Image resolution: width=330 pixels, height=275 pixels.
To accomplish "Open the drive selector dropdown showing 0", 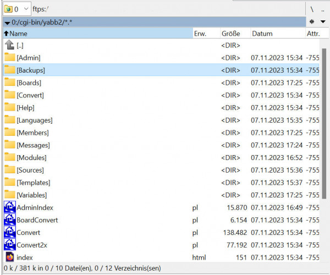I will tap(17, 9).
